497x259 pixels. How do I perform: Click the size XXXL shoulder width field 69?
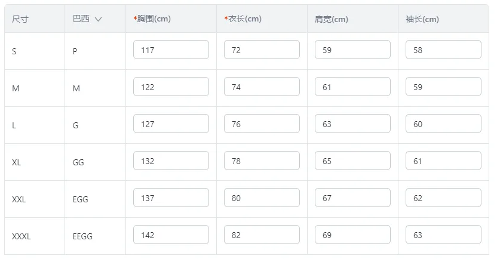point(352,235)
